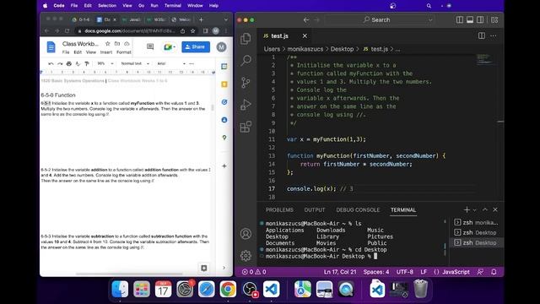Switch to the DEBUG CONSOLE panel tab
The height and width of the screenshot is (304, 540).
[358, 210]
